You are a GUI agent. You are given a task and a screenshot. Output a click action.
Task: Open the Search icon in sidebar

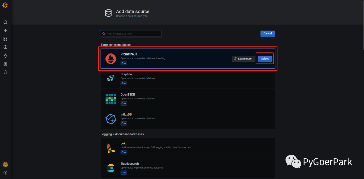click(6, 22)
